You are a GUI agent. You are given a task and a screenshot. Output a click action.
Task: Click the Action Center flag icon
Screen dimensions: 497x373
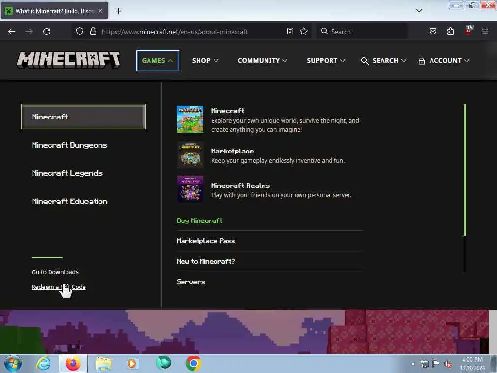436,363
